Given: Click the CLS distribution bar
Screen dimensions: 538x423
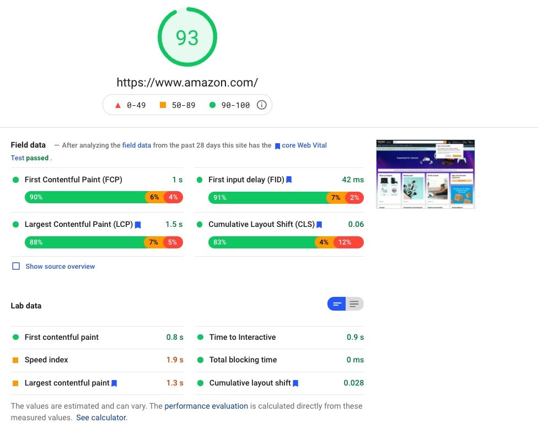Looking at the screenshot, I should [x=286, y=242].
